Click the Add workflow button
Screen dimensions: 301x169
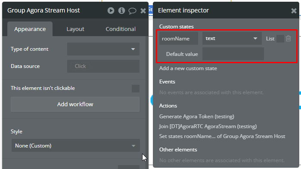[75, 104]
